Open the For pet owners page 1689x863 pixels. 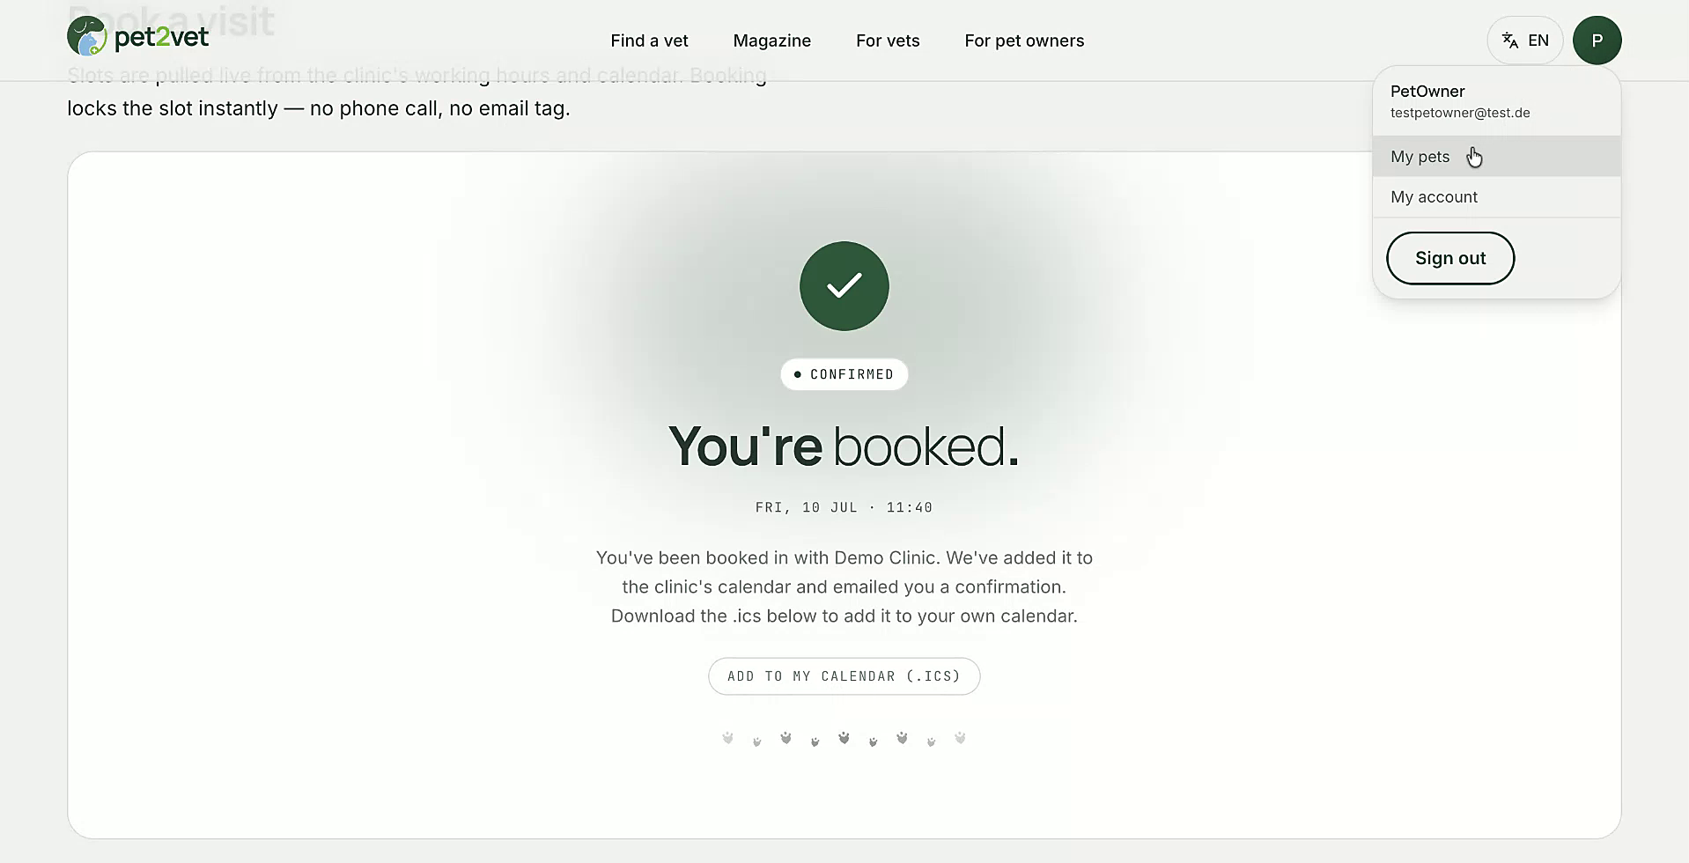[1024, 41]
